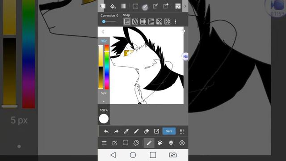286x161 pixels.
Task: Collapse the side color panel with the double chevron
Action: point(103,32)
